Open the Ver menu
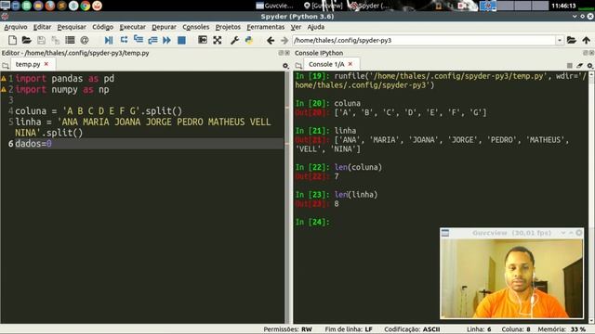This screenshot has height=334, width=595. tap(296, 27)
